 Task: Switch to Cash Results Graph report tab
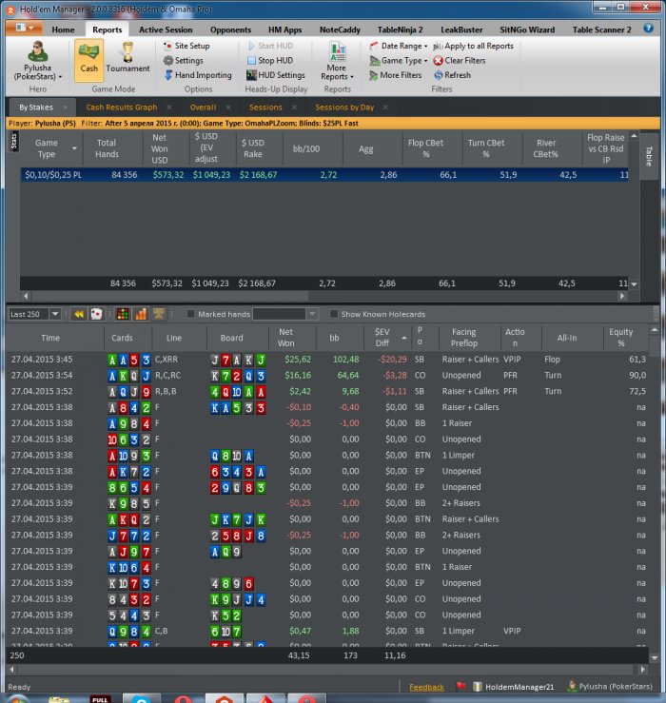[x=122, y=107]
